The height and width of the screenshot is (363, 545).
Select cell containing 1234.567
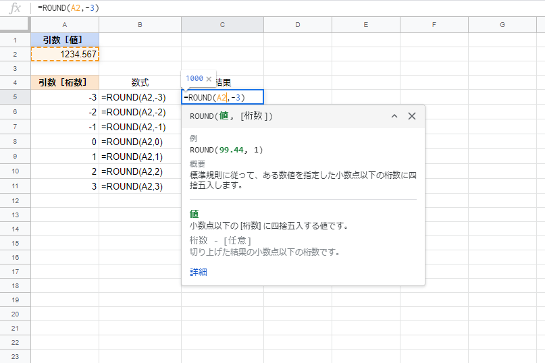[65, 54]
